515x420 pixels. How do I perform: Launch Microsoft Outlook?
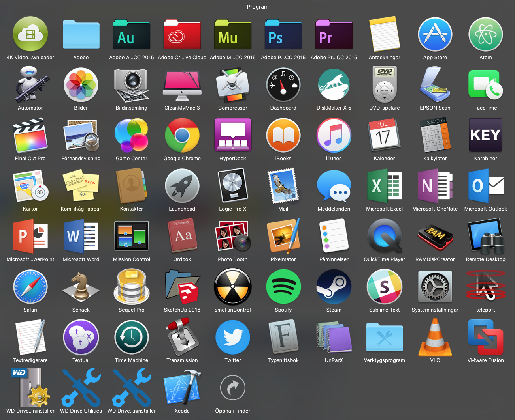pyautogui.click(x=486, y=185)
